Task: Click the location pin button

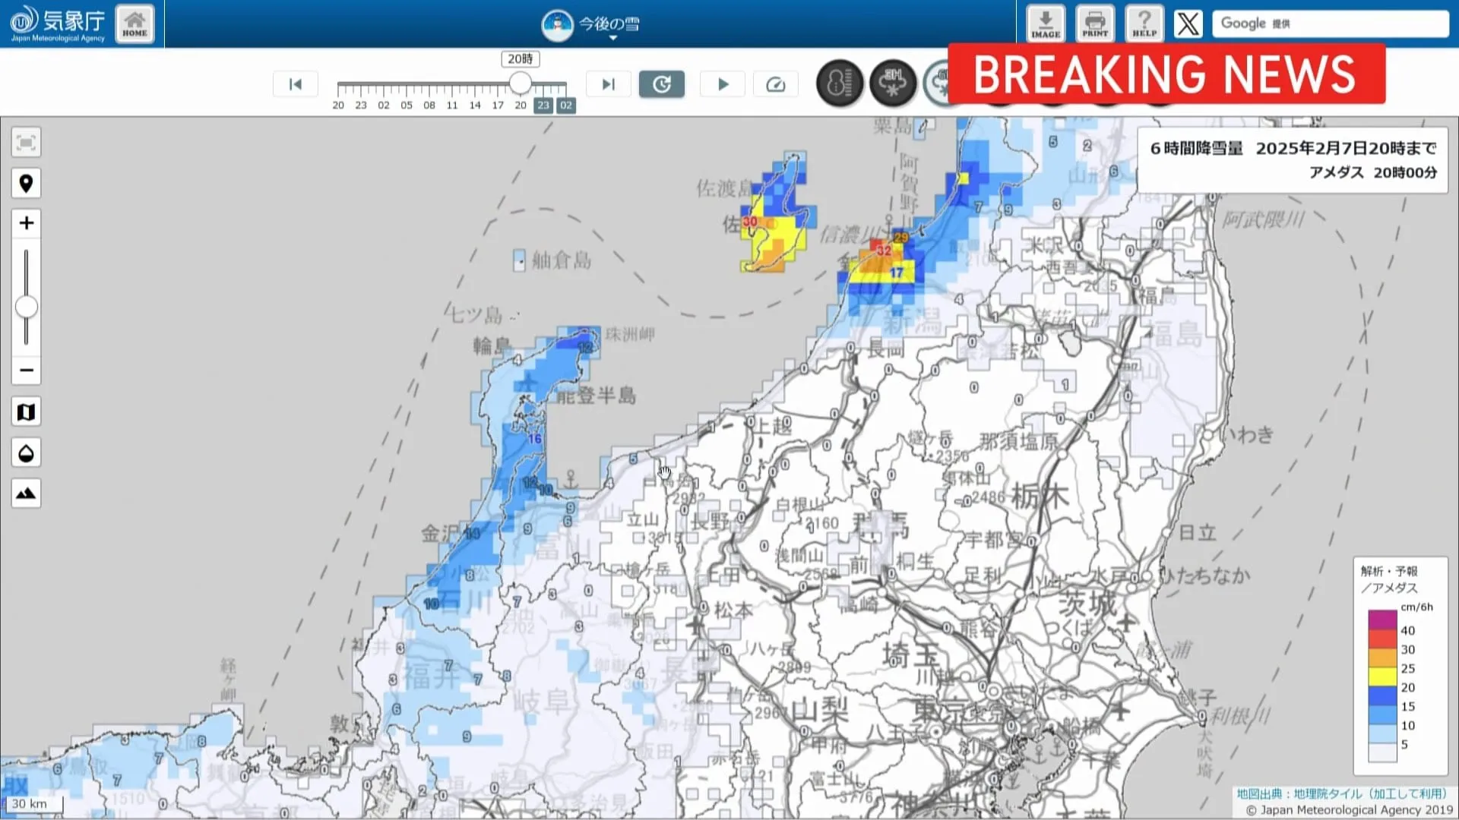Action: coord(26,183)
